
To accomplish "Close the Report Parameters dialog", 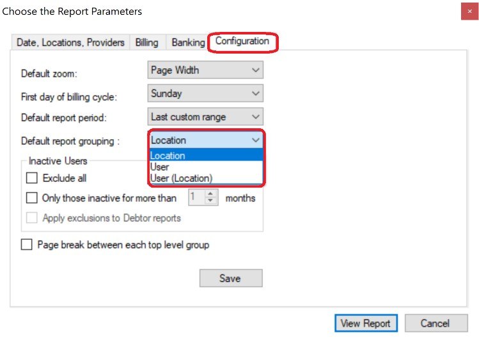I will point(469,11).
